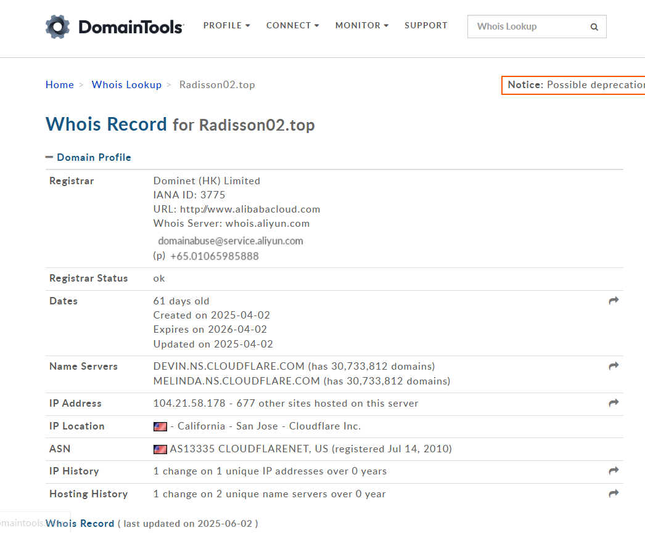Open the IP Address row share arrow
This screenshot has height=533, width=645.
pos(614,403)
